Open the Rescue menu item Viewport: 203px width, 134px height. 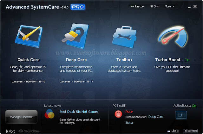[137, 6]
